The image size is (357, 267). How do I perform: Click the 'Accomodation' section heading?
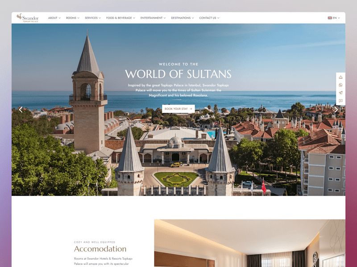click(x=100, y=249)
